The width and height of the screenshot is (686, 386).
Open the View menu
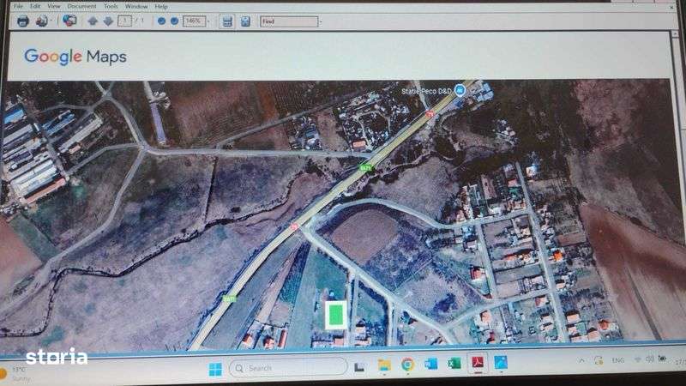pyautogui.click(x=54, y=6)
